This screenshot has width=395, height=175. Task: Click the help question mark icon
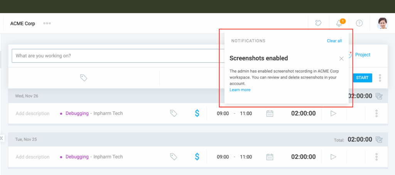coord(359,23)
